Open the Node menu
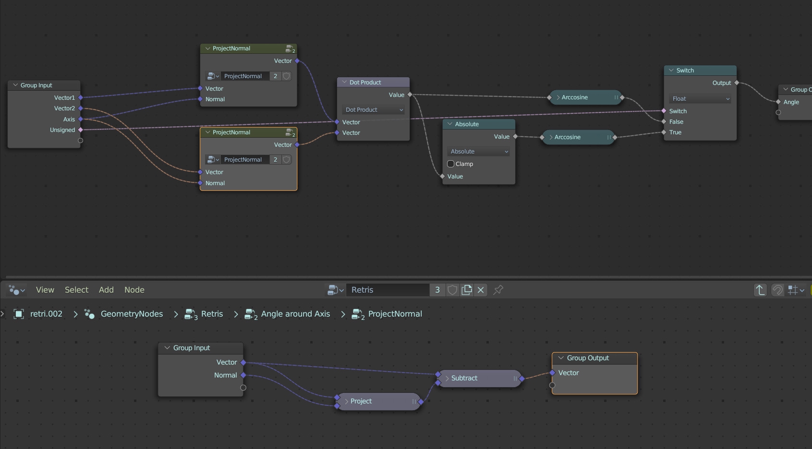 coord(134,290)
